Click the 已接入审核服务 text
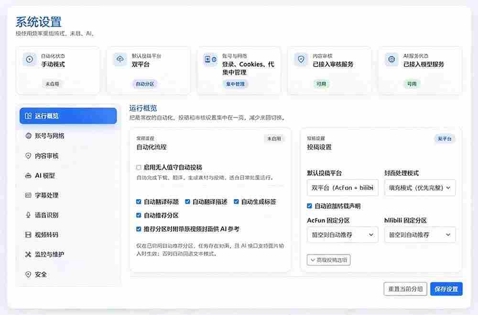Screen dimensions: 478x315 [333, 64]
